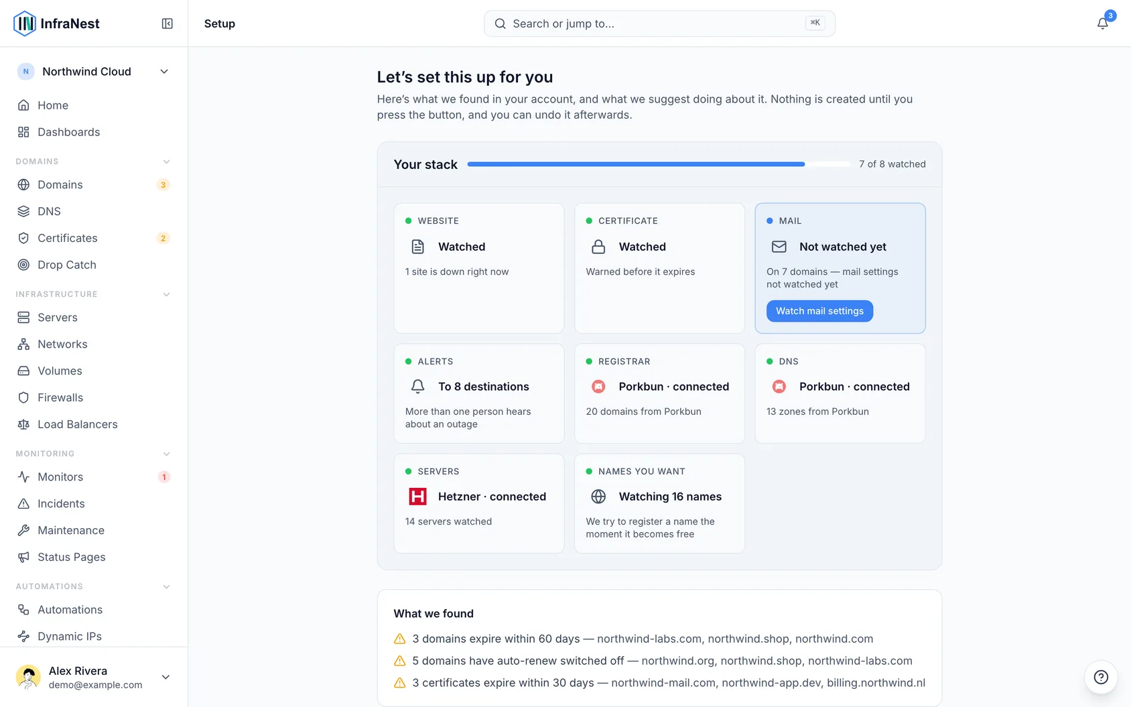The width and height of the screenshot is (1131, 707).
Task: Click '14 servers watched' text
Action: tap(448, 521)
